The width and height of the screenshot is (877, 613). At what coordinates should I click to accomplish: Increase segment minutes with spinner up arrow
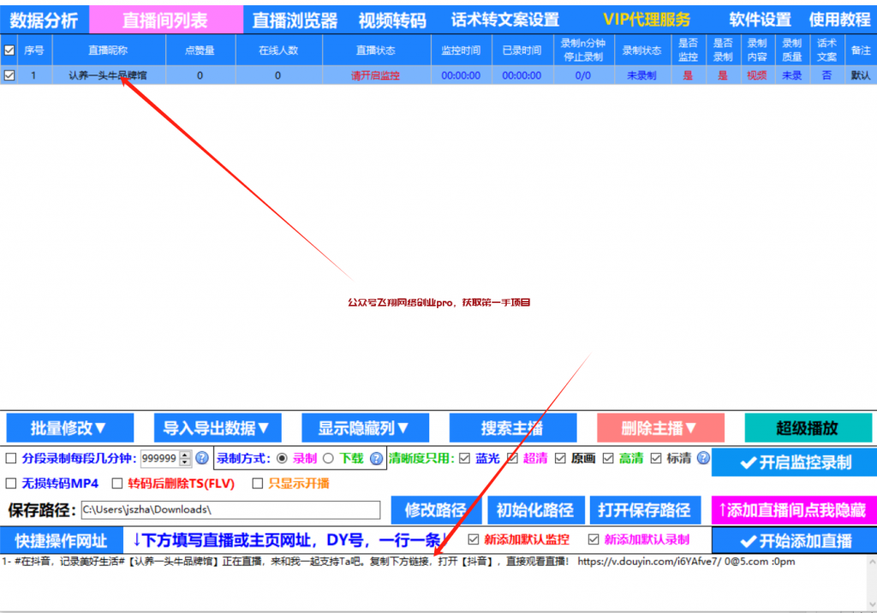click(x=185, y=455)
